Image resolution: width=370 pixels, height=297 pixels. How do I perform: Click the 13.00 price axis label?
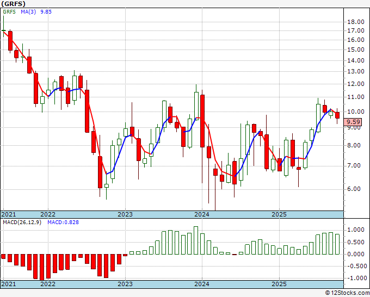356,71
